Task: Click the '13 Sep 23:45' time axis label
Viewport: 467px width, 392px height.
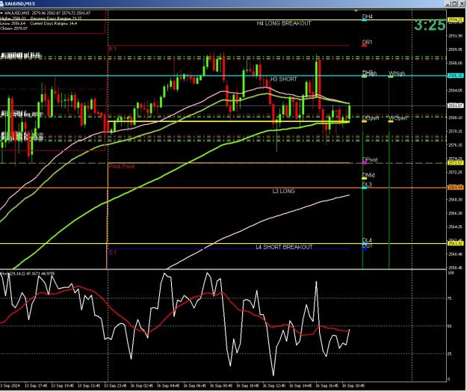Action: pos(115,386)
